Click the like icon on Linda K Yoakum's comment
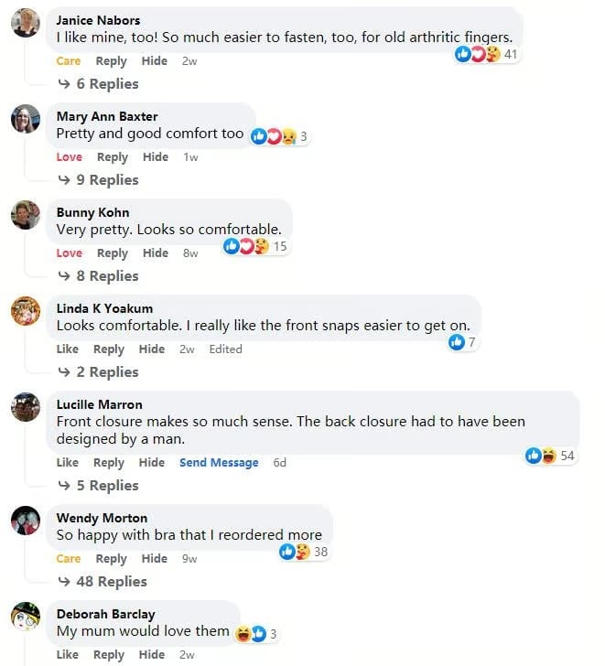Screen dimensions: 605x666 click(x=457, y=342)
